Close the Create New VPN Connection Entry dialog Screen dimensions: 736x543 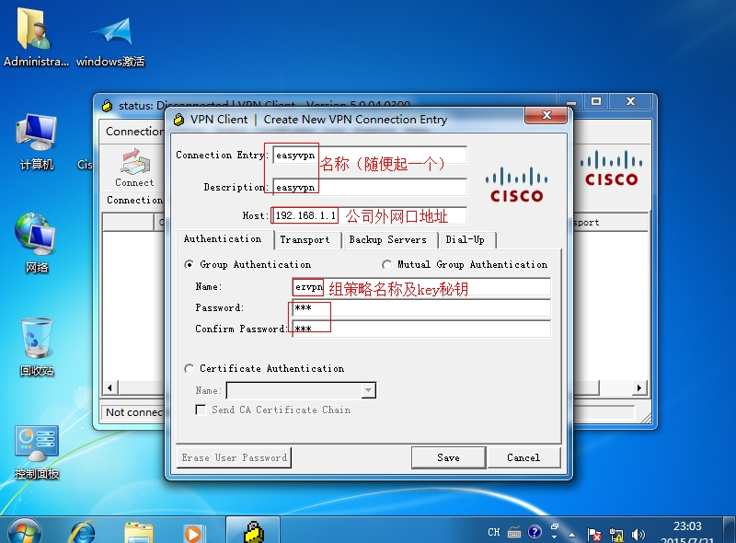tap(546, 115)
